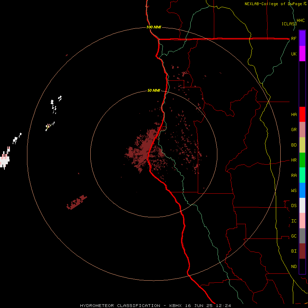This screenshot has height=308, width=308.
Task: Click the dark red offshore echo streak southwest
Action: pos(77,202)
